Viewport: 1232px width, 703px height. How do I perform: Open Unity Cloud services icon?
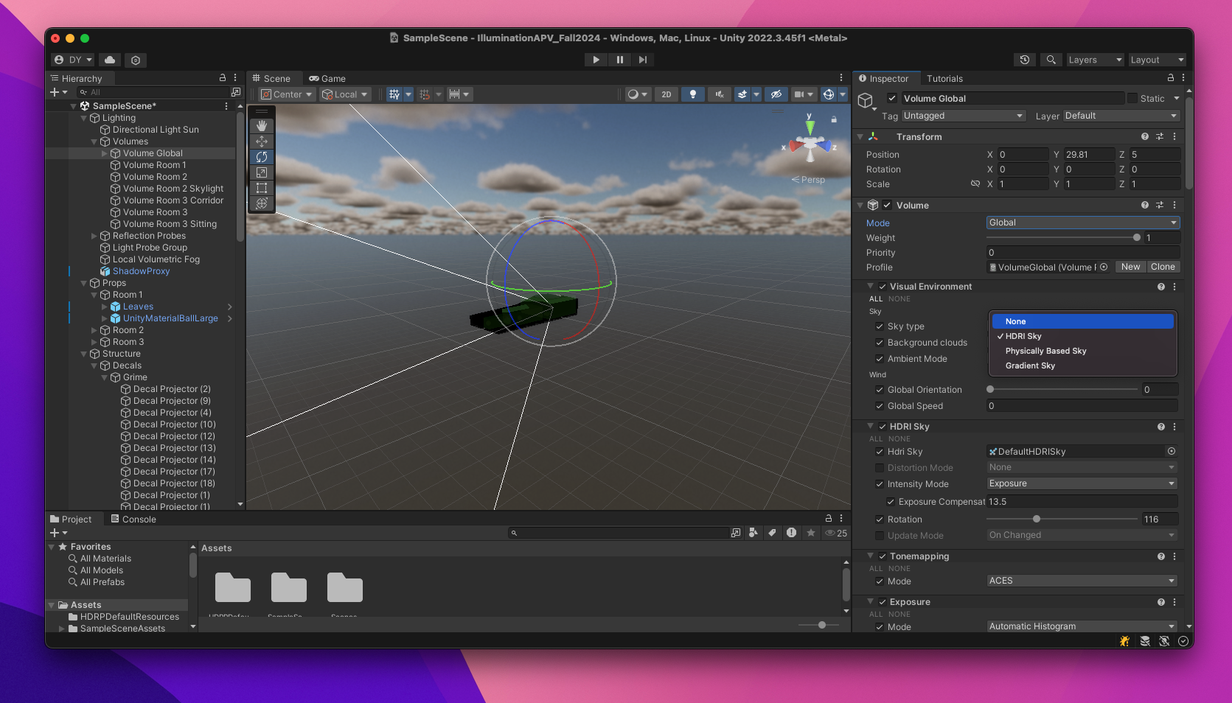(x=110, y=60)
